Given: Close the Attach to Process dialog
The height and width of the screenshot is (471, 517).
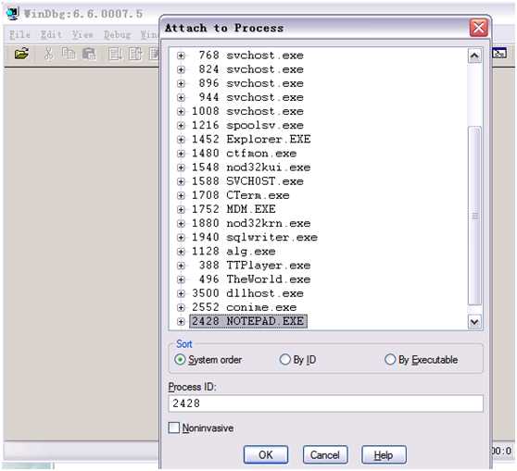Looking at the screenshot, I should 478,28.
